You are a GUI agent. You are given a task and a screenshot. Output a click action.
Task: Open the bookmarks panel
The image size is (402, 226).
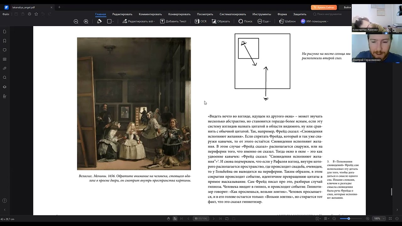(4, 41)
